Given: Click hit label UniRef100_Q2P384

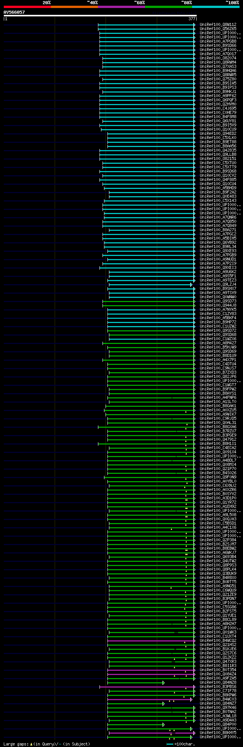Looking at the screenshot, I should pyautogui.click(x=218, y=540).
